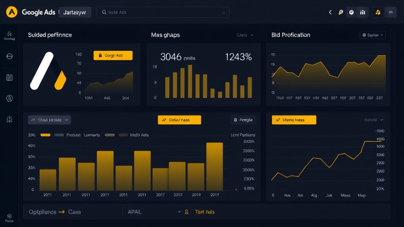Screen dimensions: 404x227
Task: Open the Caics dropdown in Mas ghaps
Action: [x=245, y=35]
